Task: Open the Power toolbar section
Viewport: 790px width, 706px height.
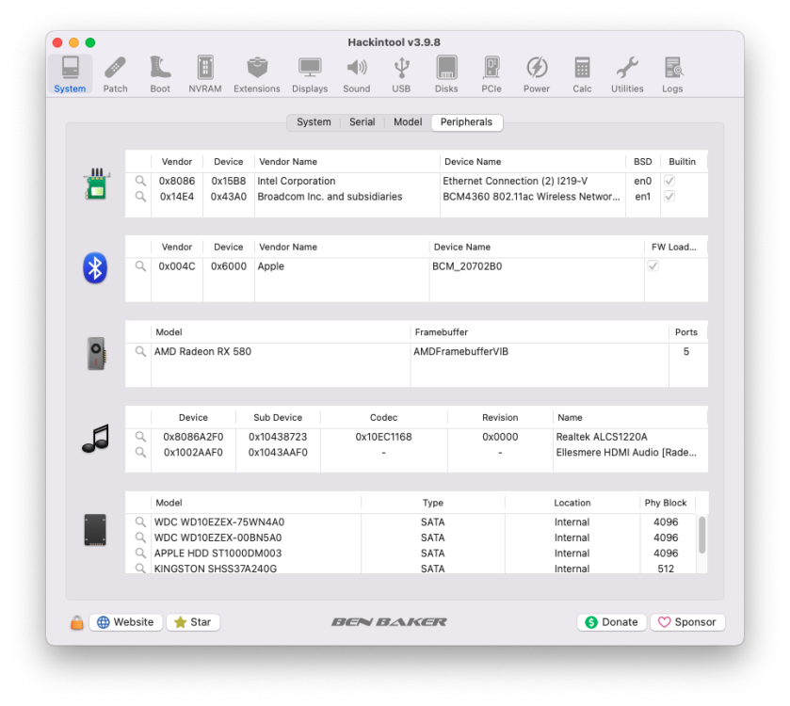Action: tap(537, 74)
